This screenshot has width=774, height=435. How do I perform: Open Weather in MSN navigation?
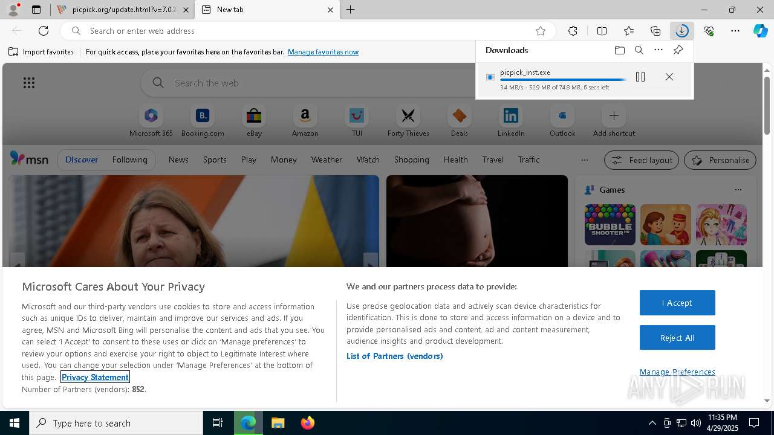pyautogui.click(x=327, y=159)
